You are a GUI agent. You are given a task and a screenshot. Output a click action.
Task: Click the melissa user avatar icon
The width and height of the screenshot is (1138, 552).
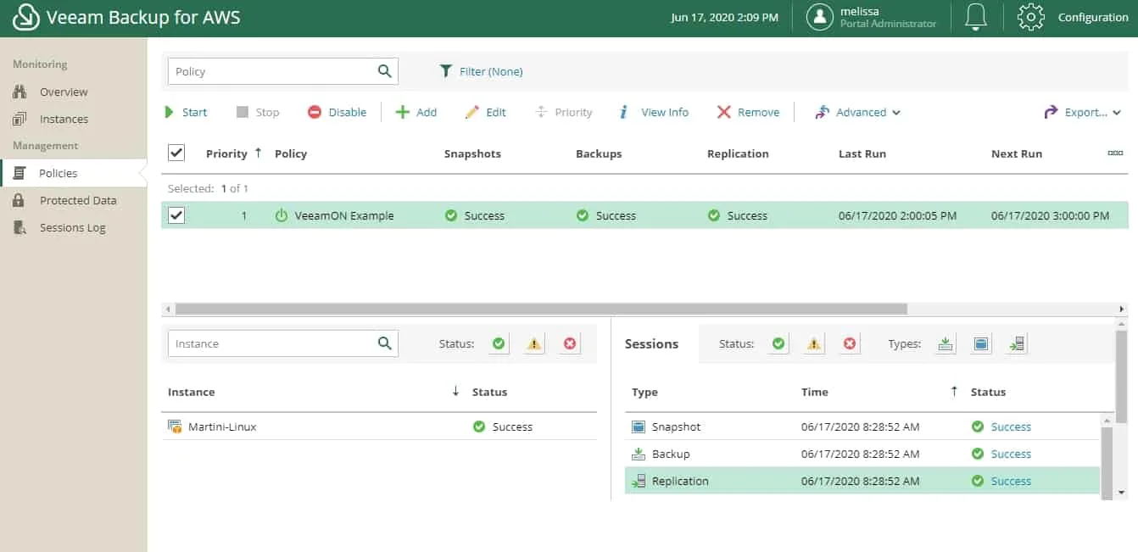click(x=820, y=18)
